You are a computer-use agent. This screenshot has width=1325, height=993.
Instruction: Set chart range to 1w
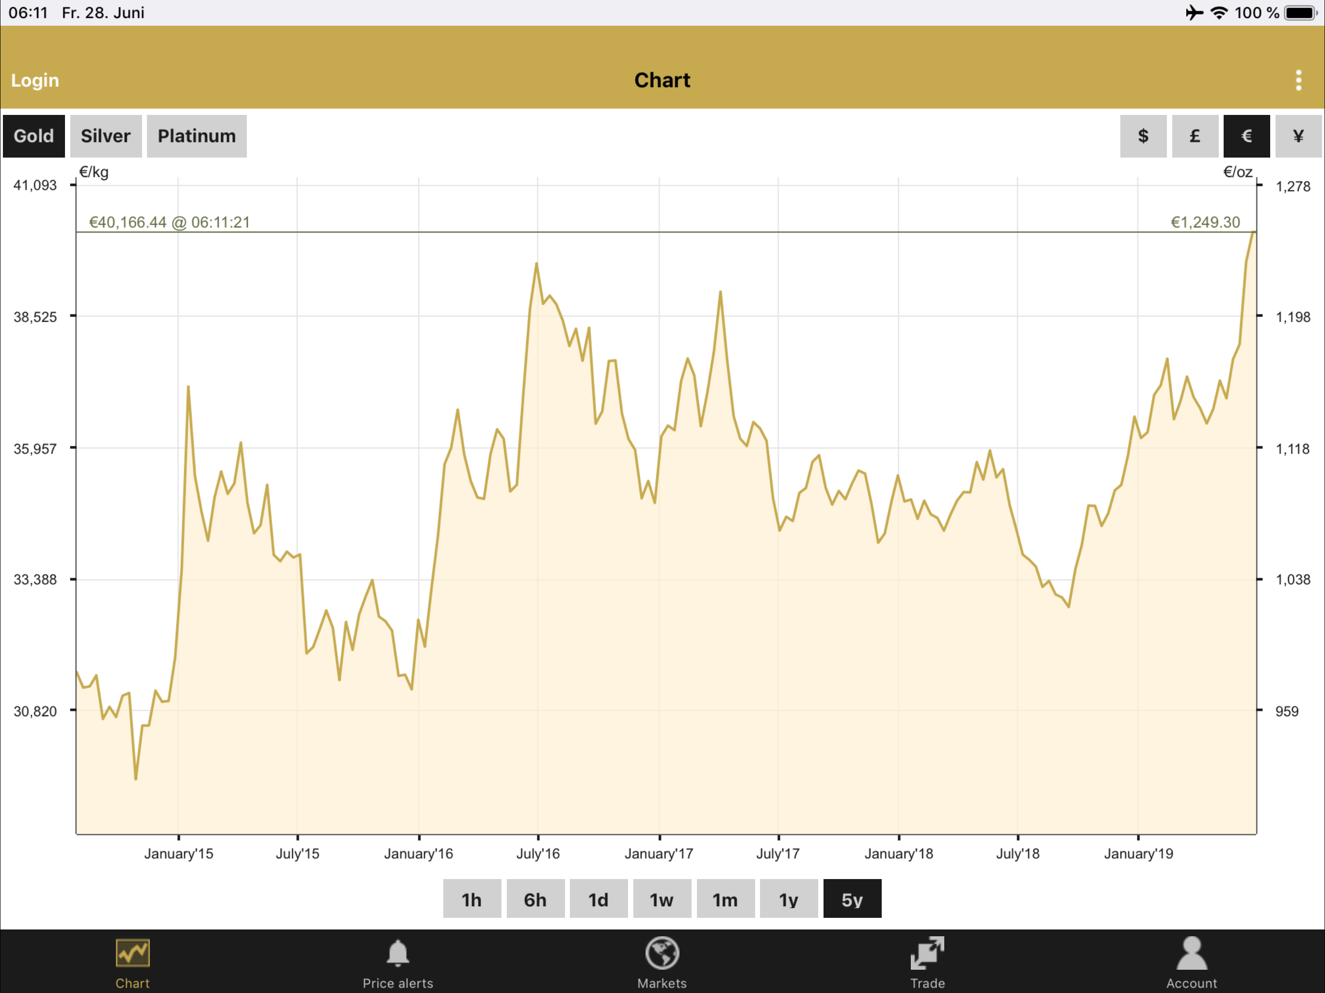pyautogui.click(x=662, y=899)
